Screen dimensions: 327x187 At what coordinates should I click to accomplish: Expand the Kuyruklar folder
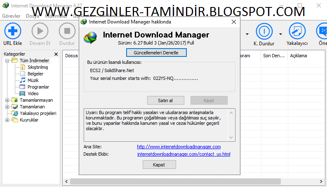pos(7,120)
